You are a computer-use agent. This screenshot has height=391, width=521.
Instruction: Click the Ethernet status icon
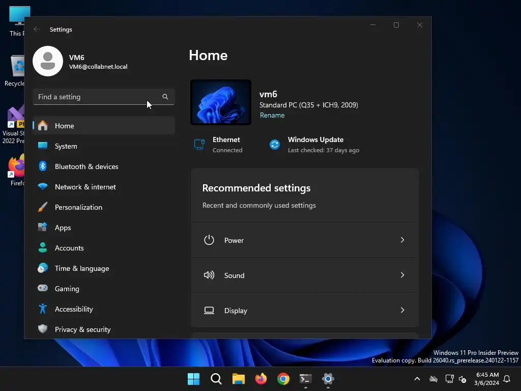click(199, 145)
